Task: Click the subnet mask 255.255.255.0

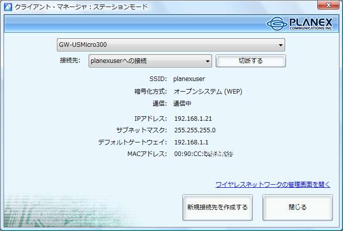Action: [x=195, y=130]
